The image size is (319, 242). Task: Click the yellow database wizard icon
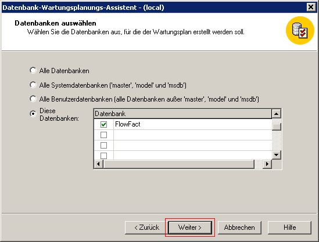300,31
